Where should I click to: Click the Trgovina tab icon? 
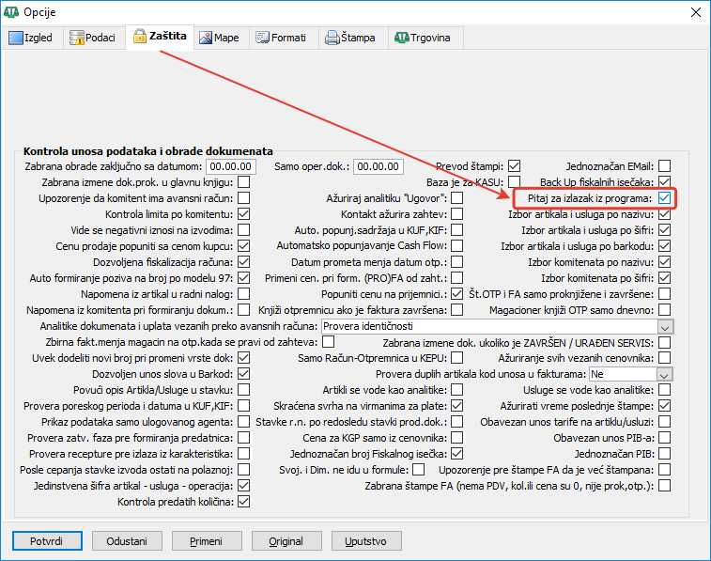tap(402, 39)
